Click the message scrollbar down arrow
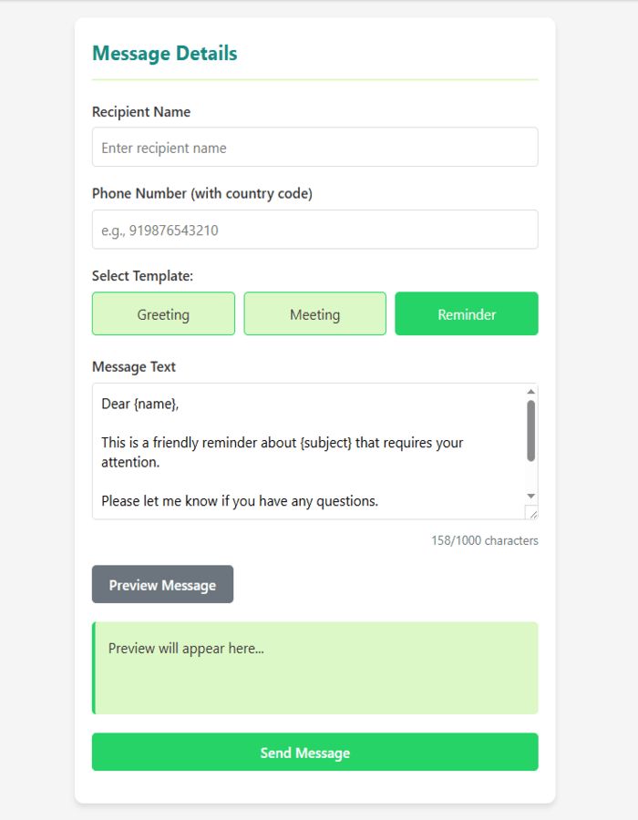Viewport: 638px width, 820px height. tap(531, 496)
